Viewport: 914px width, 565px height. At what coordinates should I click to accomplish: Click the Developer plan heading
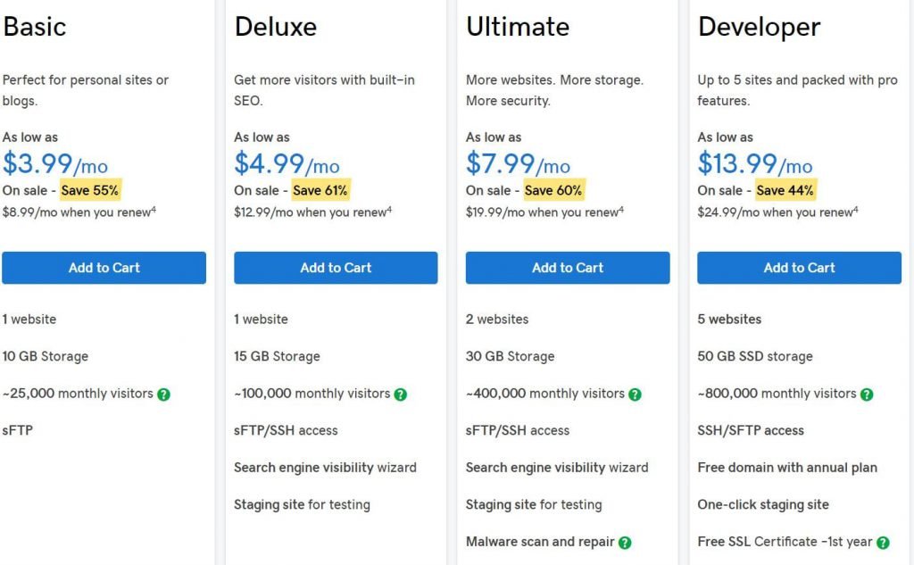point(759,27)
